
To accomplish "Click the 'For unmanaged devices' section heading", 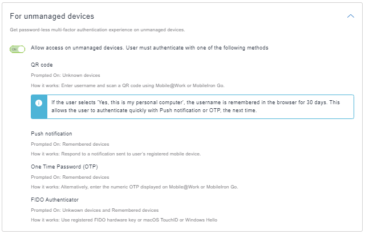I will click(x=52, y=17).
